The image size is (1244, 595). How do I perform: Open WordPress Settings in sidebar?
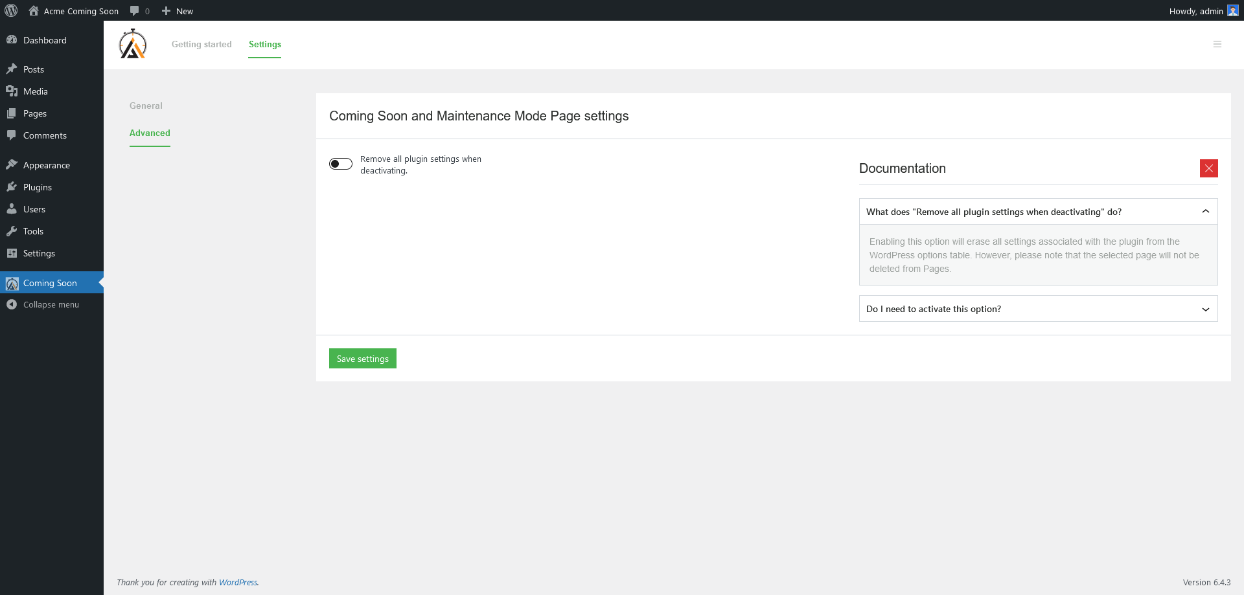(52, 253)
